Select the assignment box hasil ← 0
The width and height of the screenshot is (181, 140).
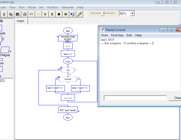pyautogui.click(x=68, y=54)
